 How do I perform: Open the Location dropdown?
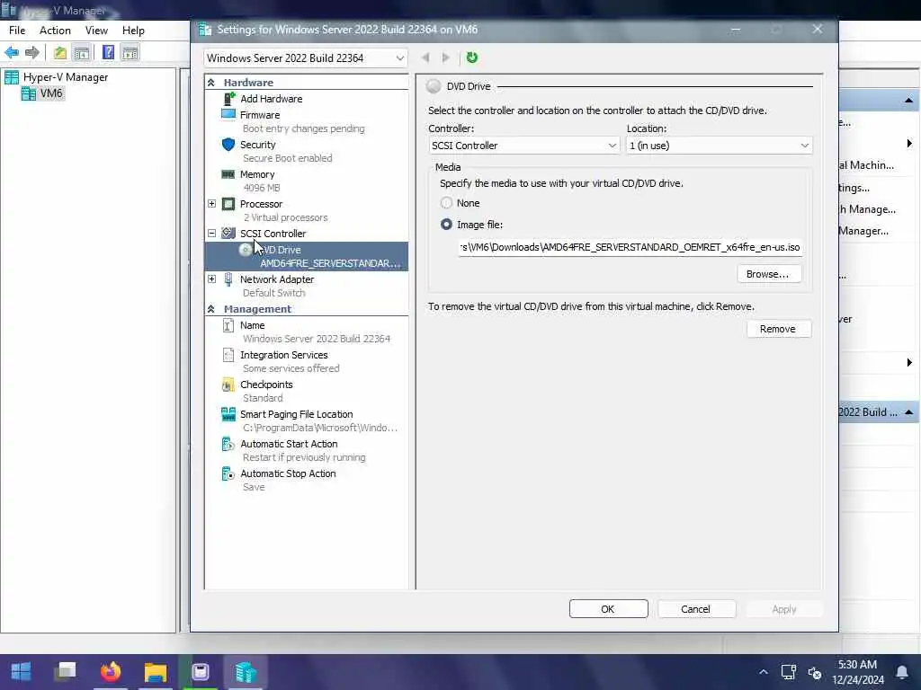click(719, 146)
